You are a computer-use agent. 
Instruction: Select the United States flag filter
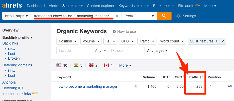(59, 65)
